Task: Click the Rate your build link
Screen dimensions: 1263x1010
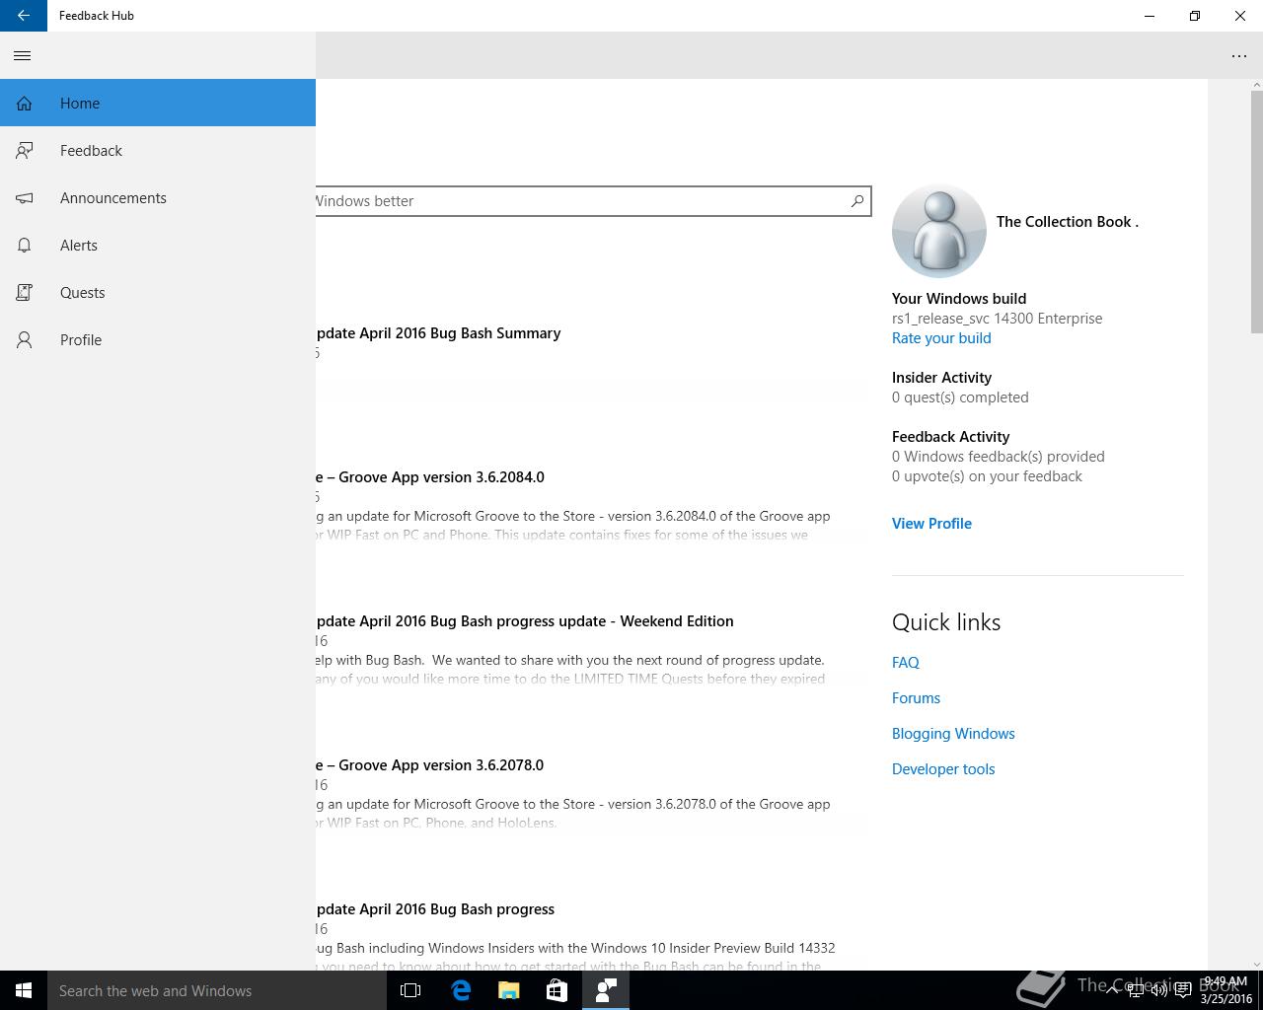Action: tap(941, 337)
